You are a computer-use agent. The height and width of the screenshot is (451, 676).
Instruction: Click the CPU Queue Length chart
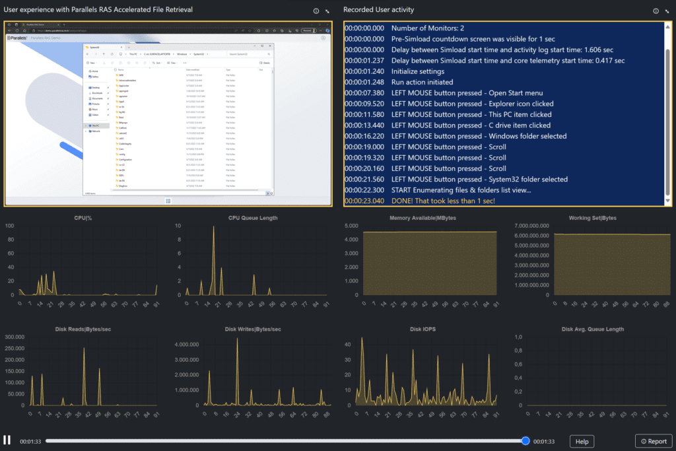point(255,261)
